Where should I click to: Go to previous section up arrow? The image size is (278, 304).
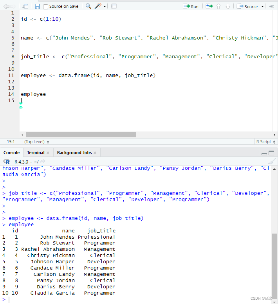click(x=218, y=6)
